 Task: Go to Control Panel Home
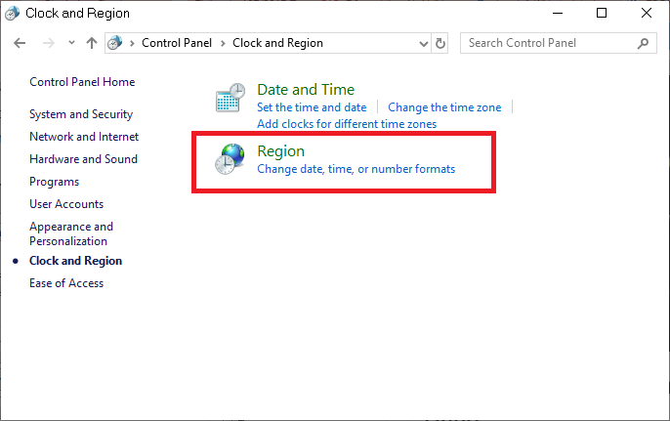tap(82, 82)
